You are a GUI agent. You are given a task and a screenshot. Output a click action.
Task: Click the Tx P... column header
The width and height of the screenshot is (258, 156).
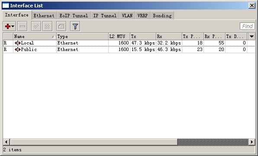pos(193,36)
